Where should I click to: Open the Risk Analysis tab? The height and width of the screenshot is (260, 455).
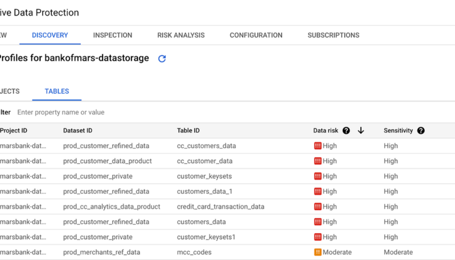181,35
